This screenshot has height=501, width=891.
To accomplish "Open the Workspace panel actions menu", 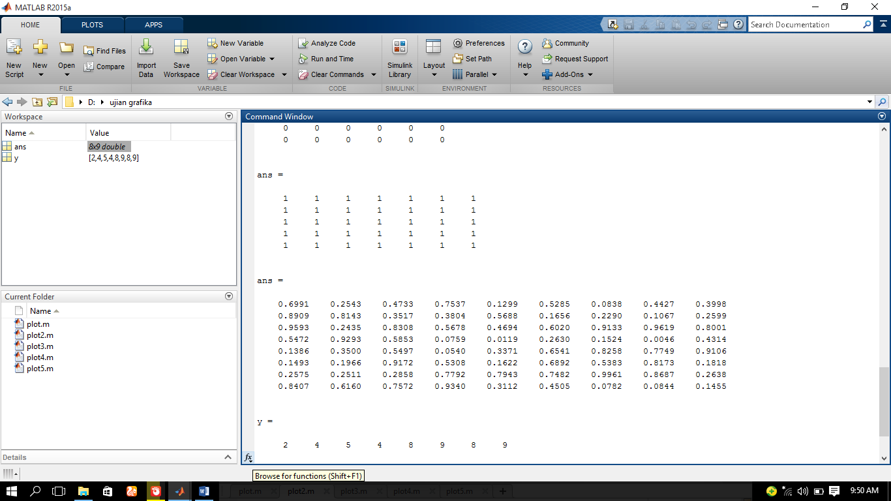I will click(229, 116).
